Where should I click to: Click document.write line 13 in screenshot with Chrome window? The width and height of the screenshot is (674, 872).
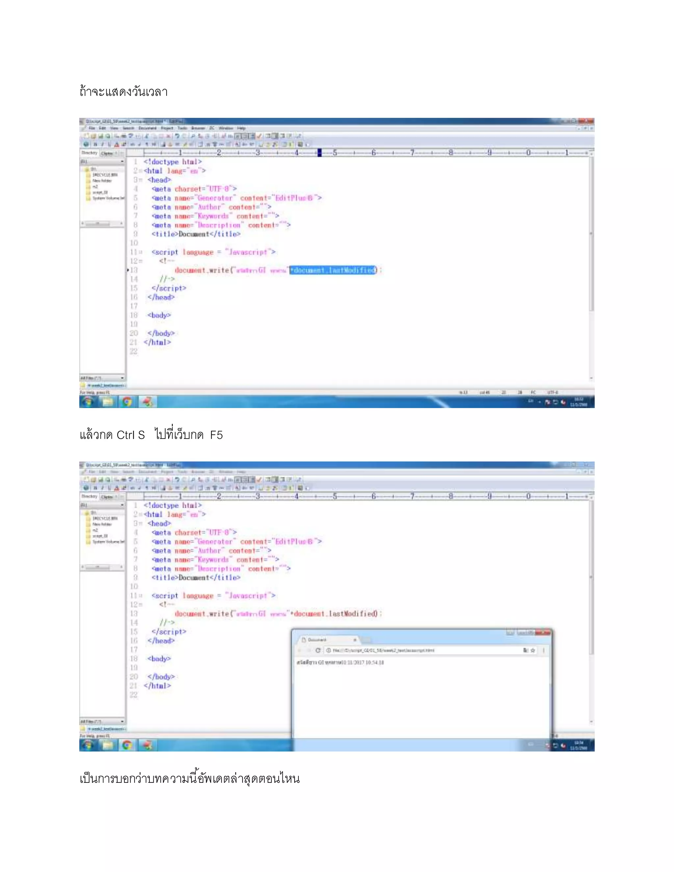[x=278, y=614]
